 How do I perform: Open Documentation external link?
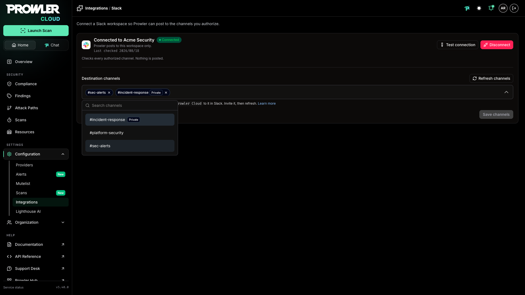tap(36, 244)
